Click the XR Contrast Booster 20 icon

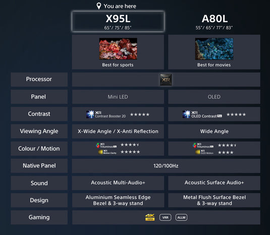106,115
